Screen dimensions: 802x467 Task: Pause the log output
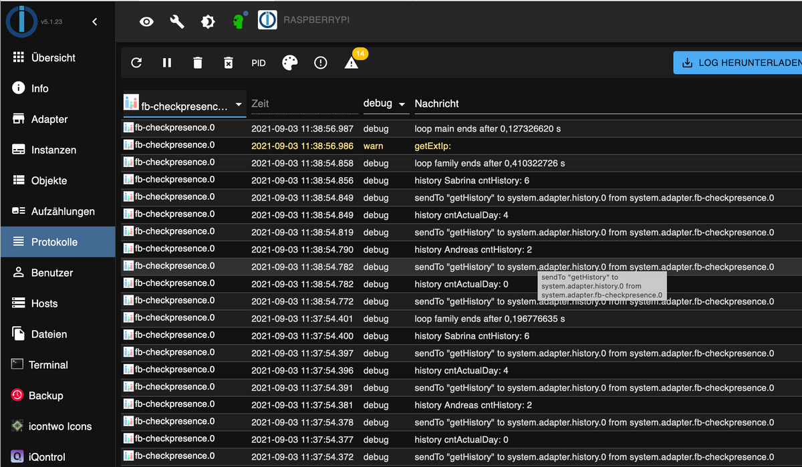[x=167, y=63]
